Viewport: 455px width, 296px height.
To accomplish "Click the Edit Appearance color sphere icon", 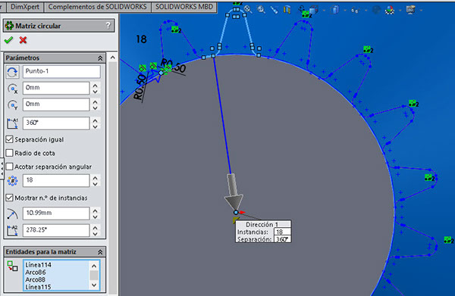I will pyautogui.click(x=390, y=10).
